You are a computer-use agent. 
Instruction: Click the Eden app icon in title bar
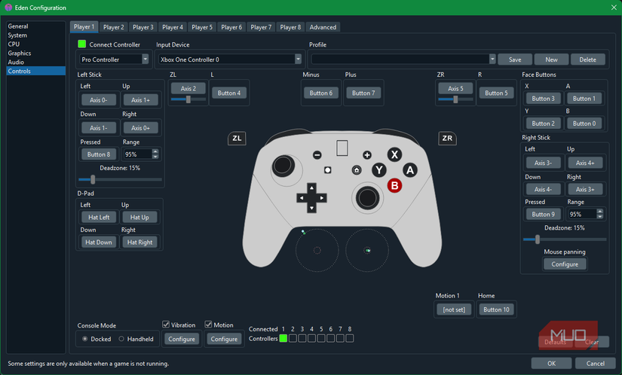[x=8, y=8]
